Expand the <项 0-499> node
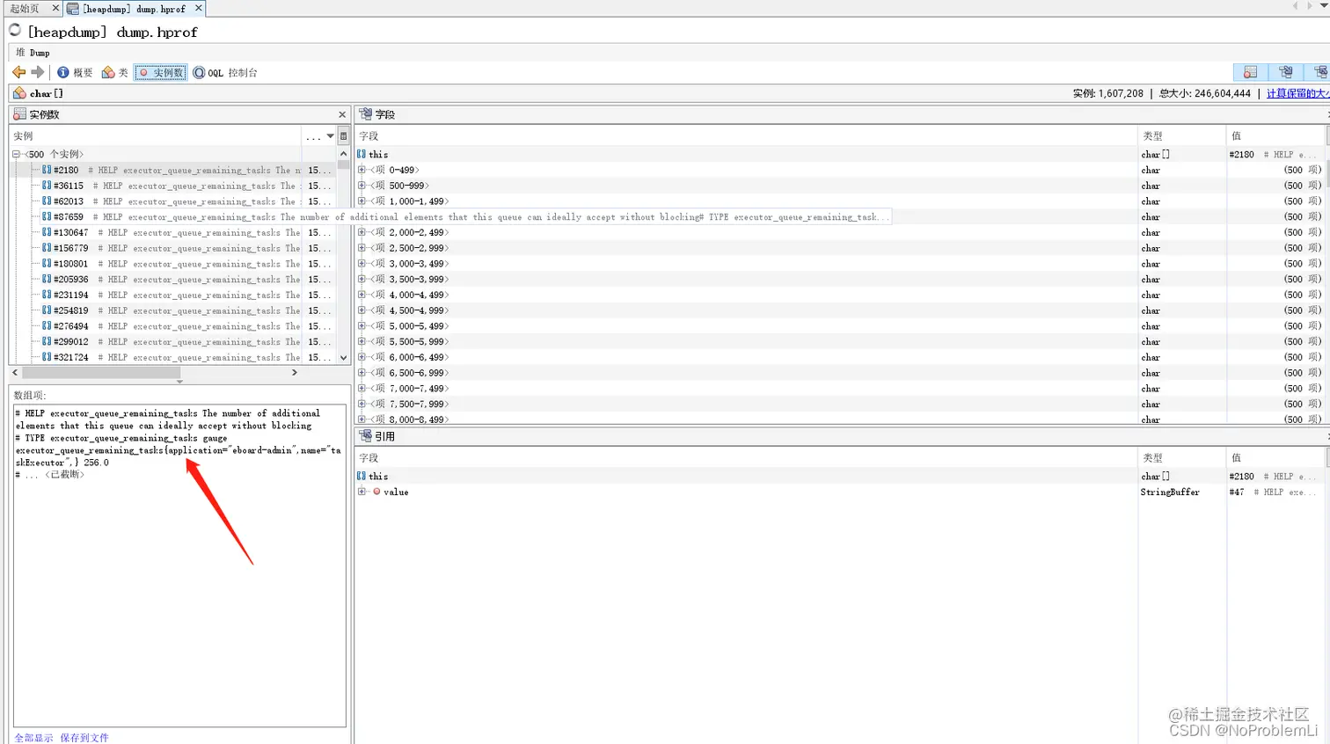The image size is (1330, 744). tap(362, 170)
